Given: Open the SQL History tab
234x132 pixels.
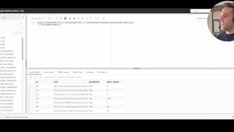Looking at the screenshot, I should click(102, 72).
